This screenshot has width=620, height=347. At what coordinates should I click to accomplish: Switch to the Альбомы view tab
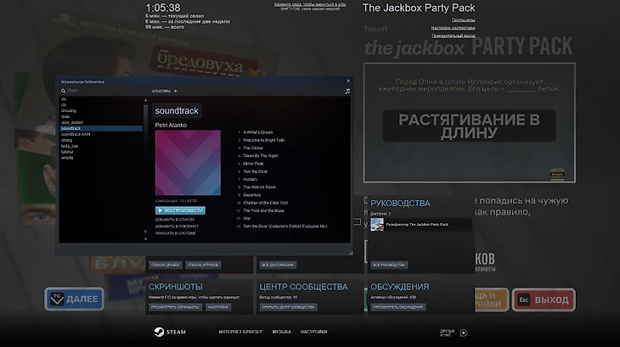(x=161, y=91)
